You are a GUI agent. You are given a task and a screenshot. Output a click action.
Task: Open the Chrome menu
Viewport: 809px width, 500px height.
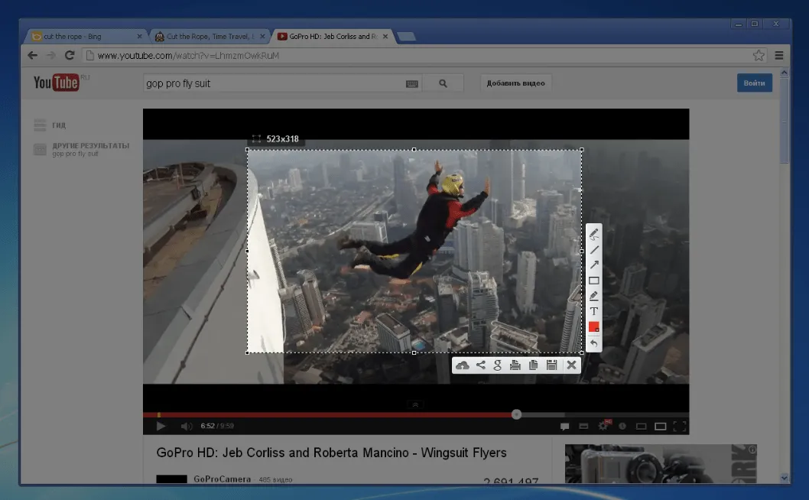pyautogui.click(x=779, y=55)
